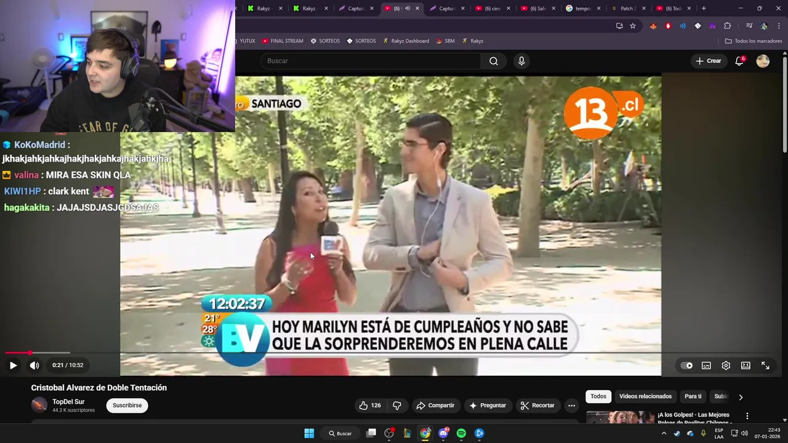Open the system tray volume speaker icon

pos(744,433)
